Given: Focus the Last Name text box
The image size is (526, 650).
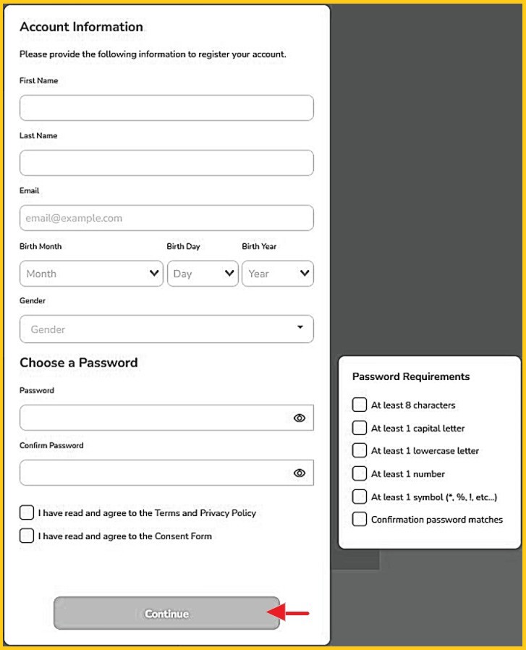Looking at the screenshot, I should pyautogui.click(x=166, y=163).
